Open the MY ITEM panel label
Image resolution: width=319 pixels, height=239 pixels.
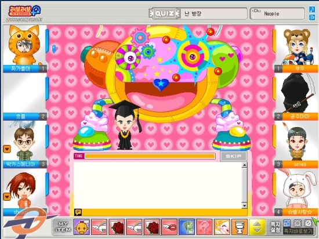click(63, 227)
